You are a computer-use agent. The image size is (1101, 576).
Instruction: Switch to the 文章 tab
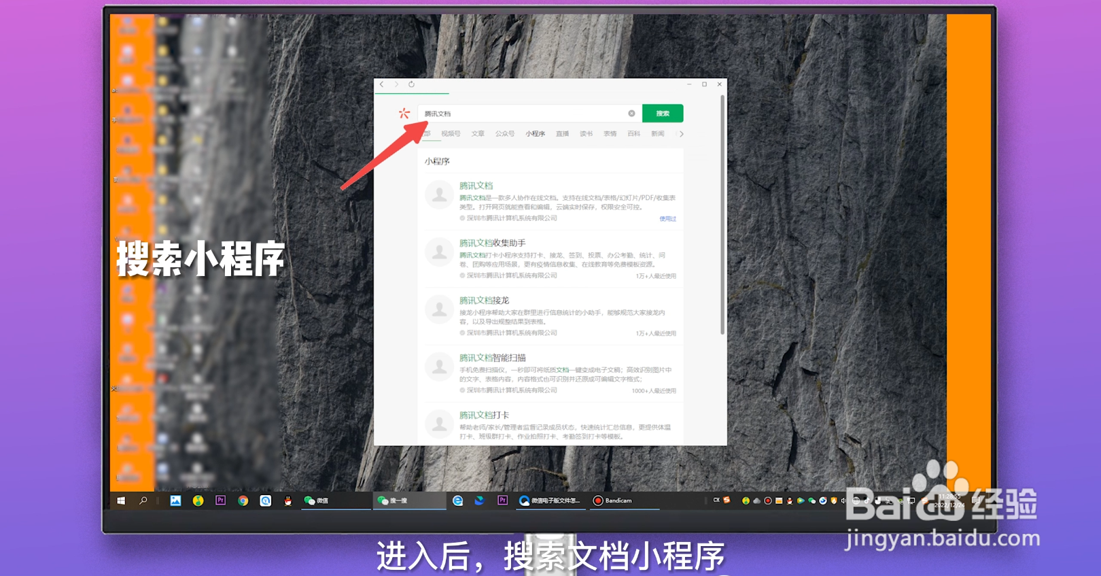click(x=478, y=134)
